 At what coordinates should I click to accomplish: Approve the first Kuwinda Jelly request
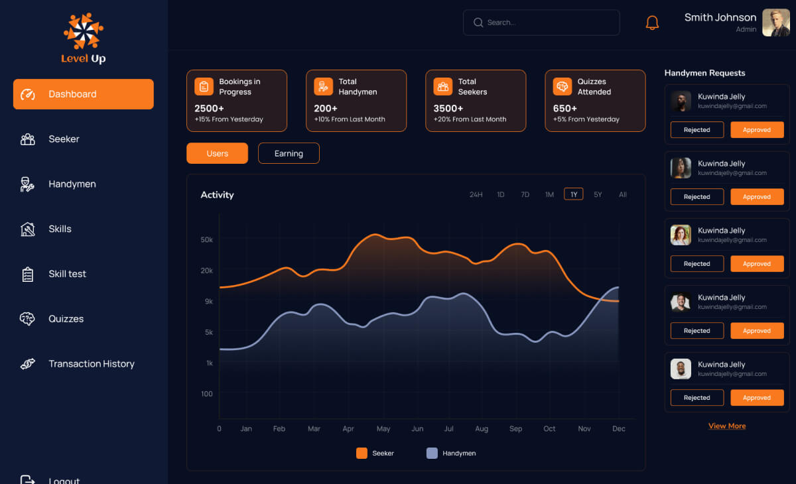[x=757, y=130]
